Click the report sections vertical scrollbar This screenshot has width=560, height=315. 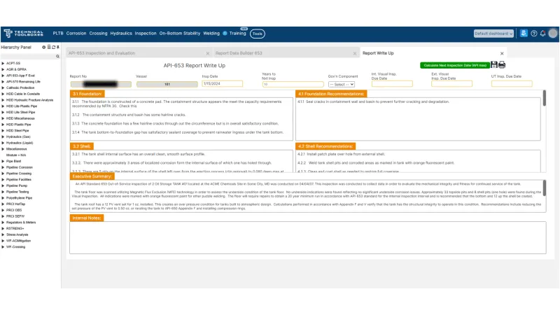coord(545,98)
